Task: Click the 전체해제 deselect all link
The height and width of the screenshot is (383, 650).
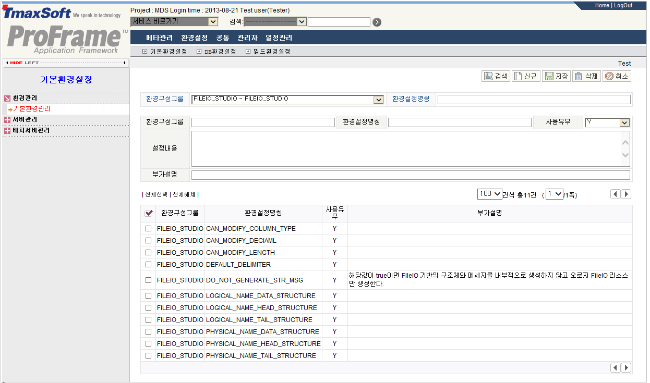Action: tap(184, 194)
